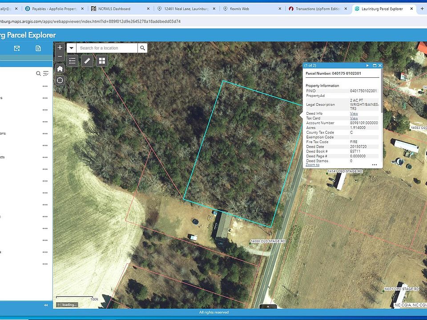Click the envelope icon in header

pyautogui.click(x=17, y=48)
